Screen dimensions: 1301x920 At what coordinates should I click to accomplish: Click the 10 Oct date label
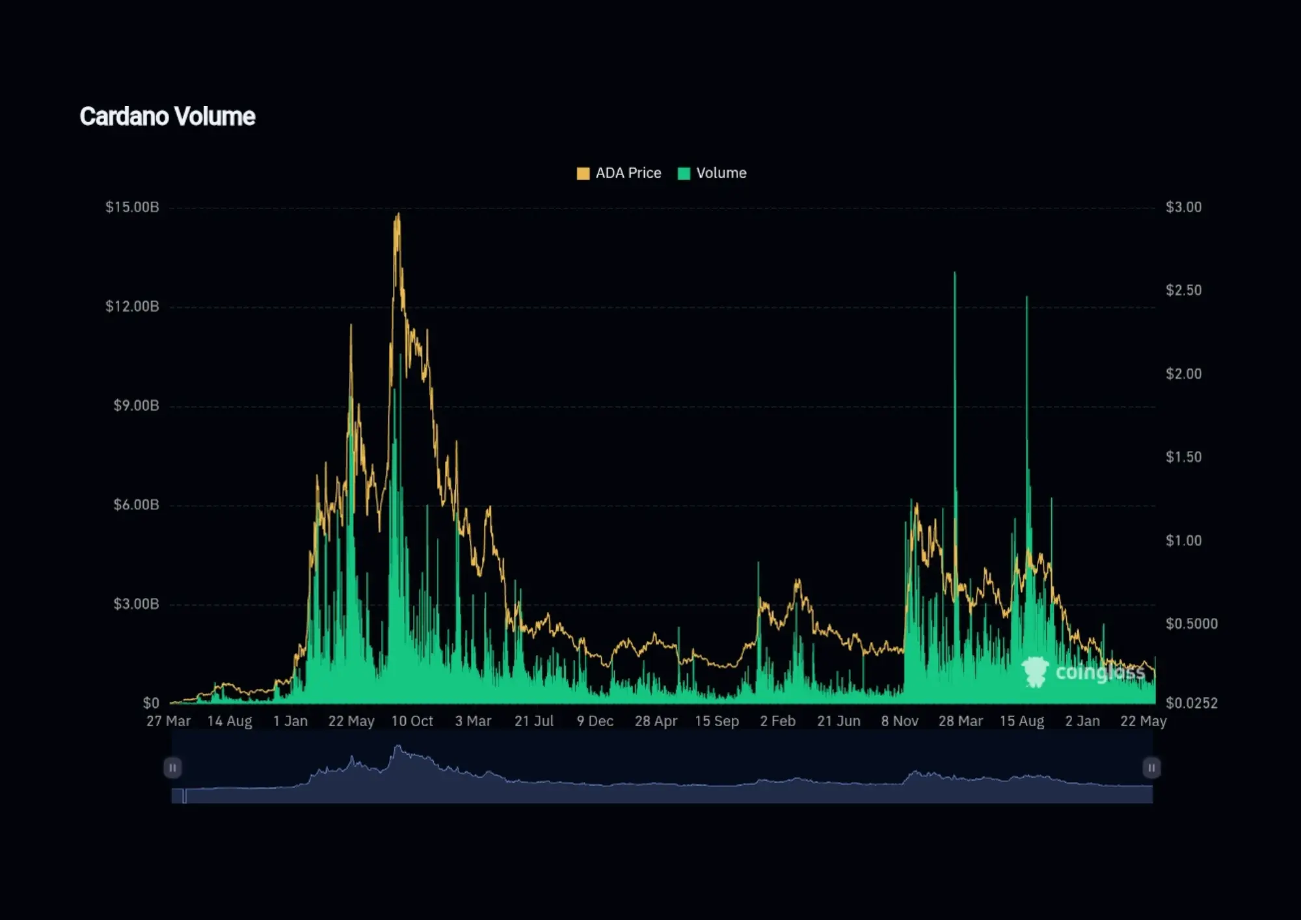(x=412, y=721)
